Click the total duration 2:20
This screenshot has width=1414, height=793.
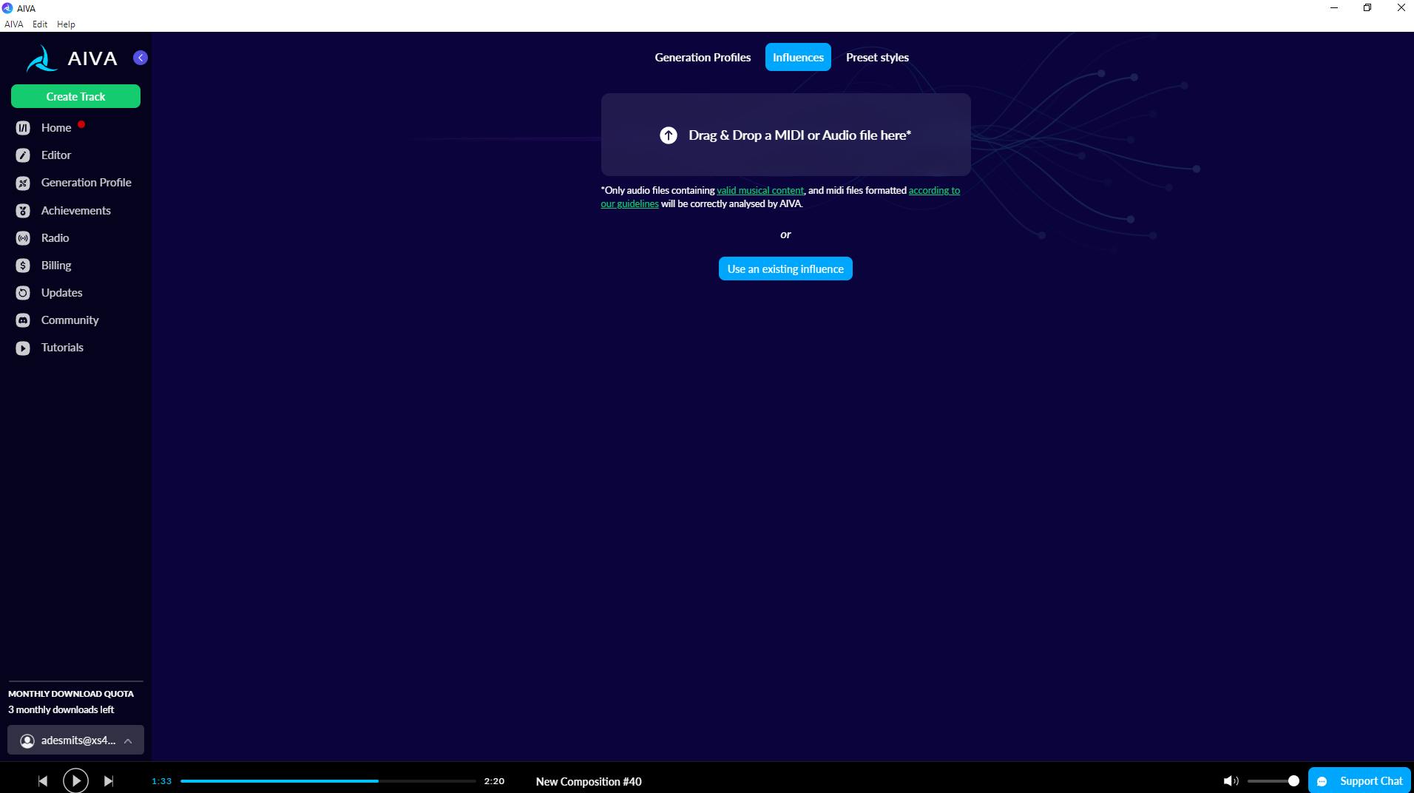point(494,781)
